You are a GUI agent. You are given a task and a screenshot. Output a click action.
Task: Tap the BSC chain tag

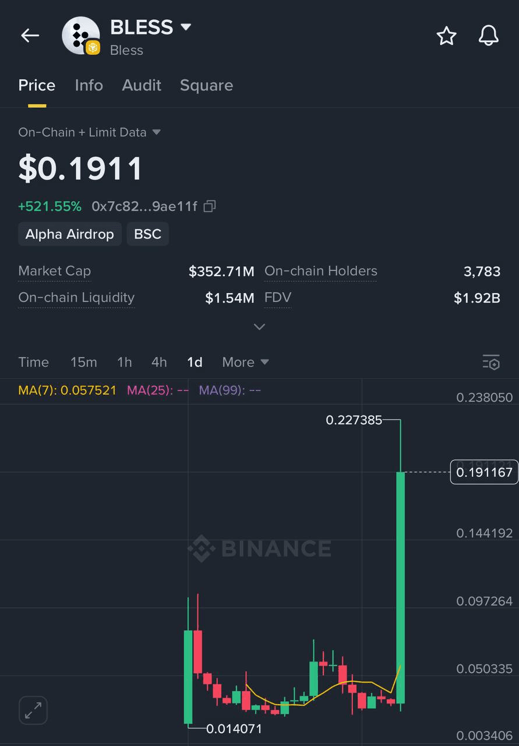147,234
